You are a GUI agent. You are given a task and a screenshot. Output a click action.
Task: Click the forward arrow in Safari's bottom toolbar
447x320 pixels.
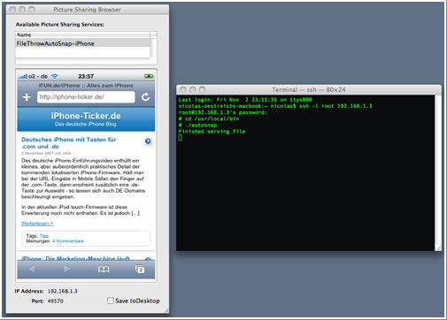pos(66,269)
